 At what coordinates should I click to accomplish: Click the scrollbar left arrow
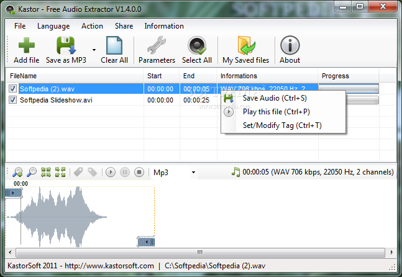click(x=10, y=252)
